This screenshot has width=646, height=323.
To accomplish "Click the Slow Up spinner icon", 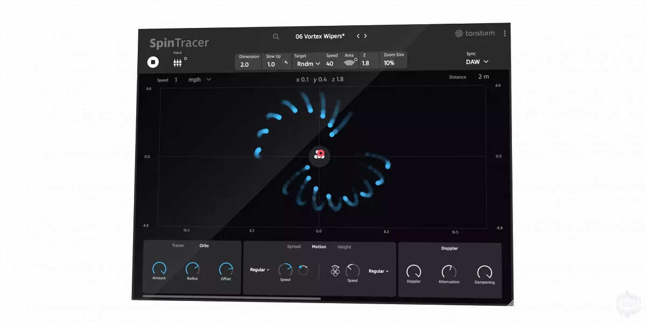I will point(286,62).
